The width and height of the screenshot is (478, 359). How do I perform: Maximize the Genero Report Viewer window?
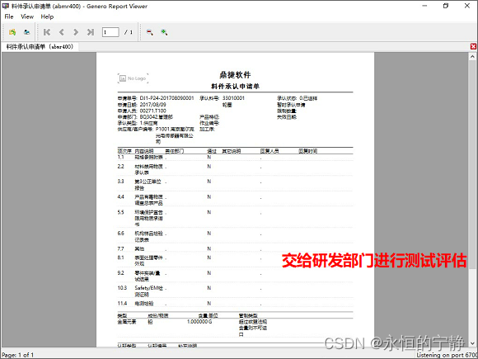(446, 6)
